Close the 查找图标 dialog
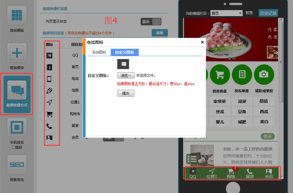The width and height of the screenshot is (293, 193). (x=202, y=42)
